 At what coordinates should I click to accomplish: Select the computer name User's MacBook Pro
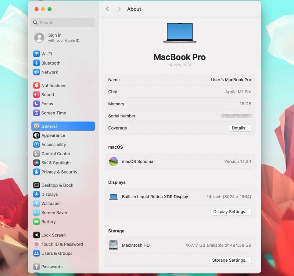[231, 80]
